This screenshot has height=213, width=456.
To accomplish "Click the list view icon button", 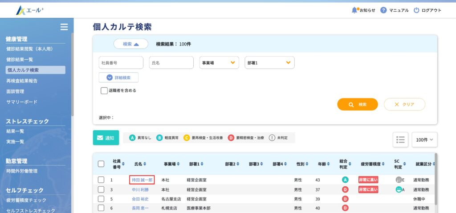I will 400,139.
